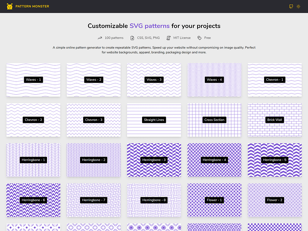This screenshot has width=308, height=231.
Task: Pick the Straight Lines pattern
Action: 154,120
